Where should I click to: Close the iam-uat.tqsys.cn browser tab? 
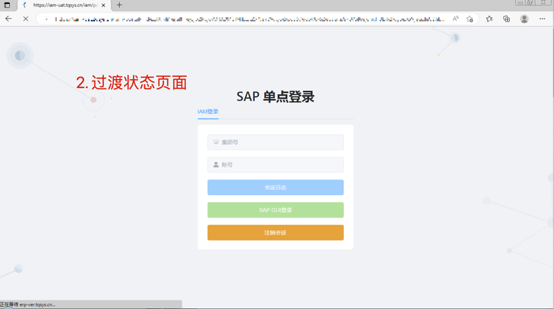click(x=103, y=5)
